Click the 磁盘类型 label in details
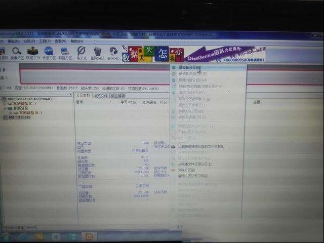 click(x=85, y=151)
